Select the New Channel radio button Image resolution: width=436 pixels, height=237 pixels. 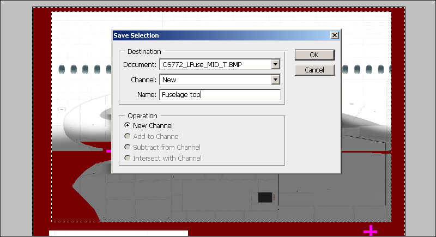pos(128,126)
